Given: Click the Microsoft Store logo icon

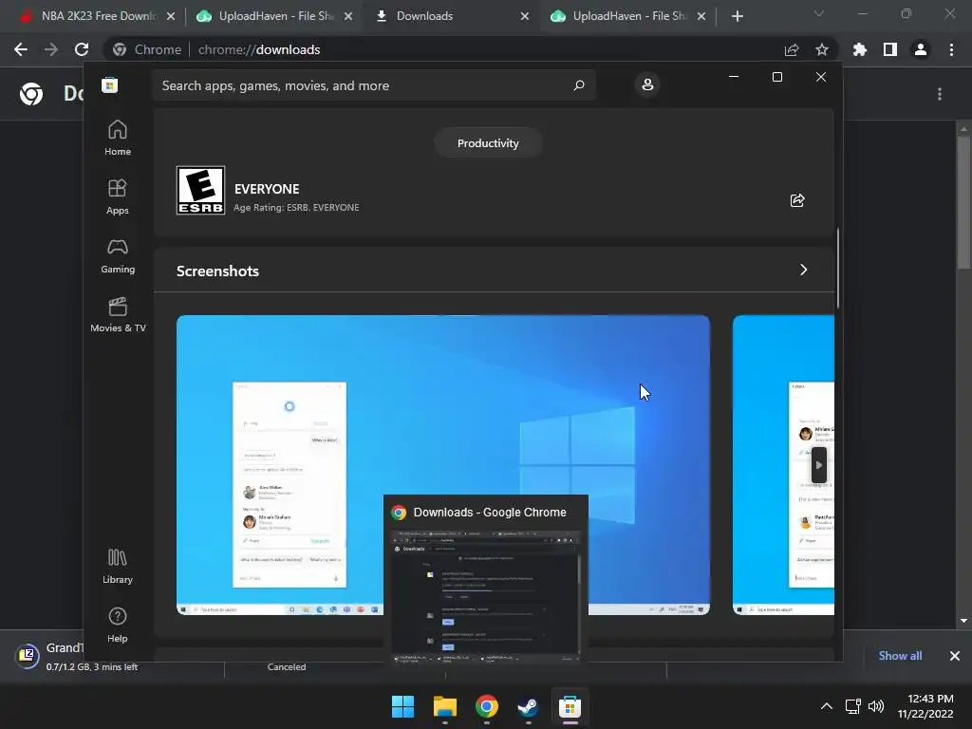Looking at the screenshot, I should point(110,85).
